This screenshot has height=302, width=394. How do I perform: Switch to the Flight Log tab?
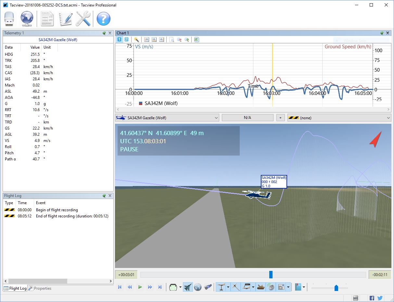click(15, 288)
